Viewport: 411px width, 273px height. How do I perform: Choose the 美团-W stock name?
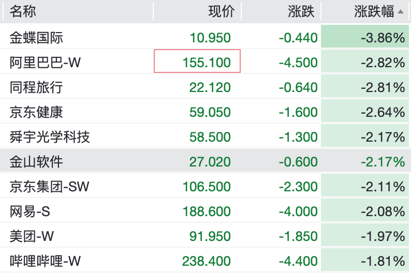(32, 236)
